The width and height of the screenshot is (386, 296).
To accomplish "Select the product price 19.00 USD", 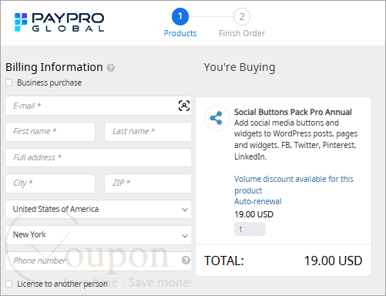I will coord(253,214).
